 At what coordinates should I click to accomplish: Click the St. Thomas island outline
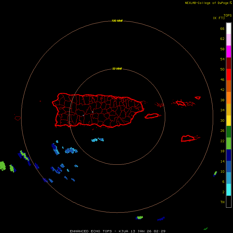tap(180, 103)
